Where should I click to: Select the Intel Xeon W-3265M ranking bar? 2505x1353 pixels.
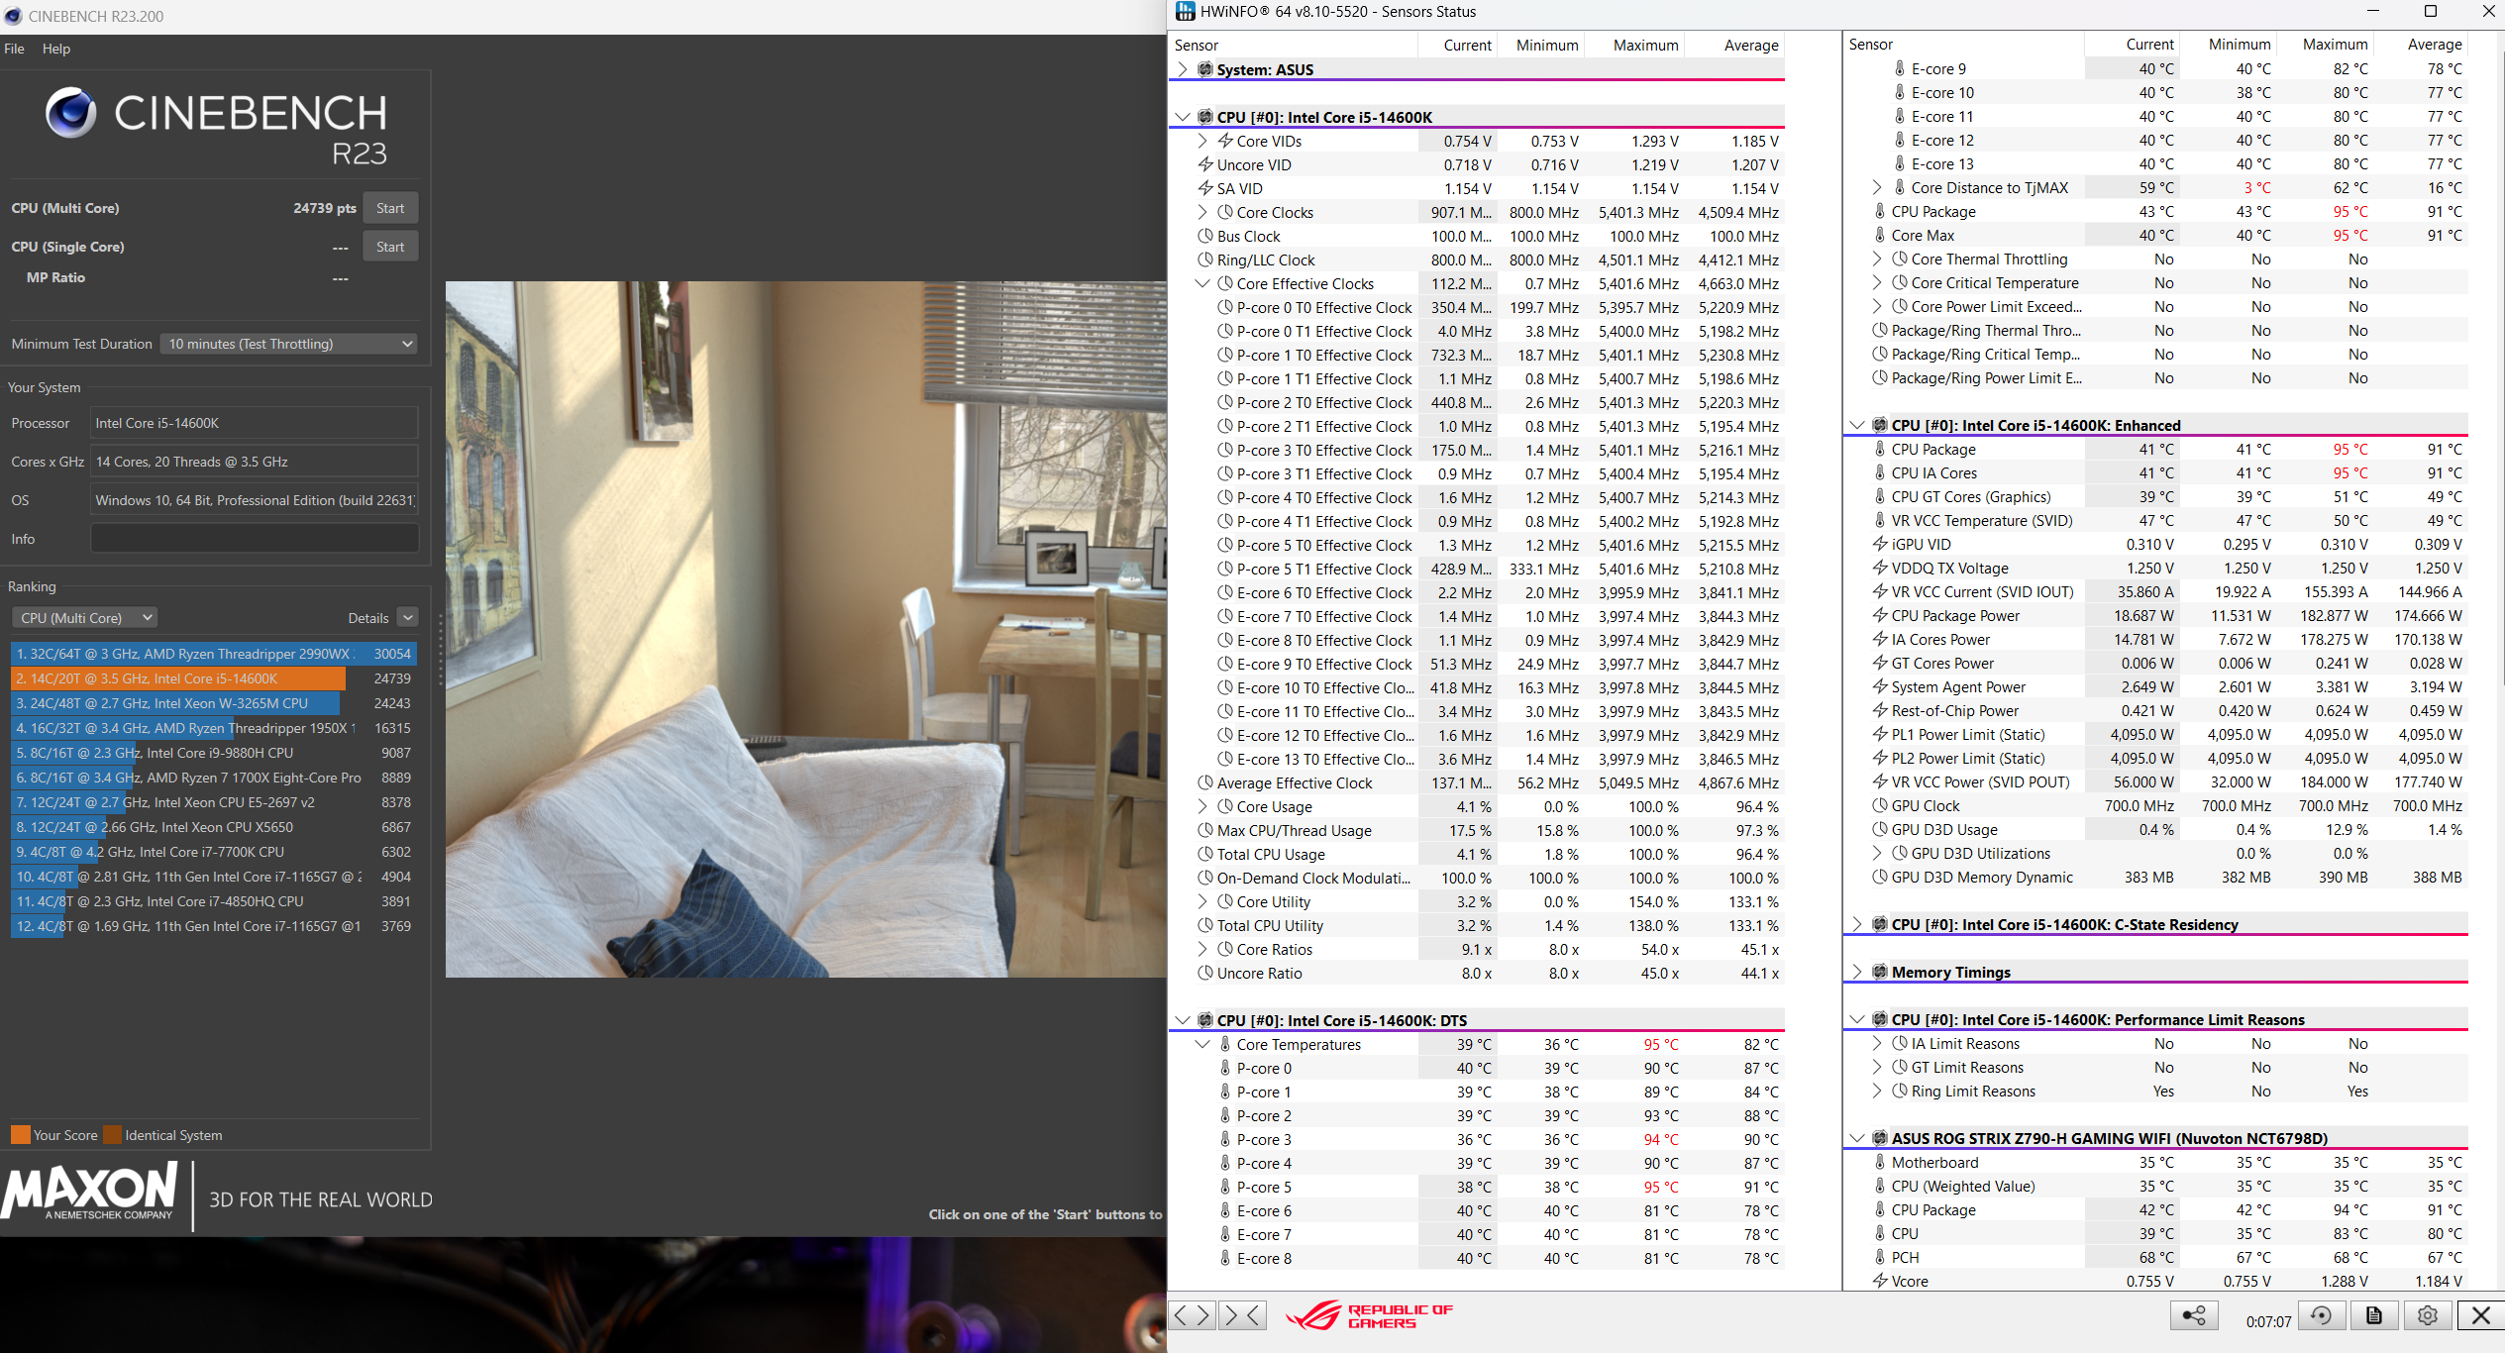coord(175,703)
